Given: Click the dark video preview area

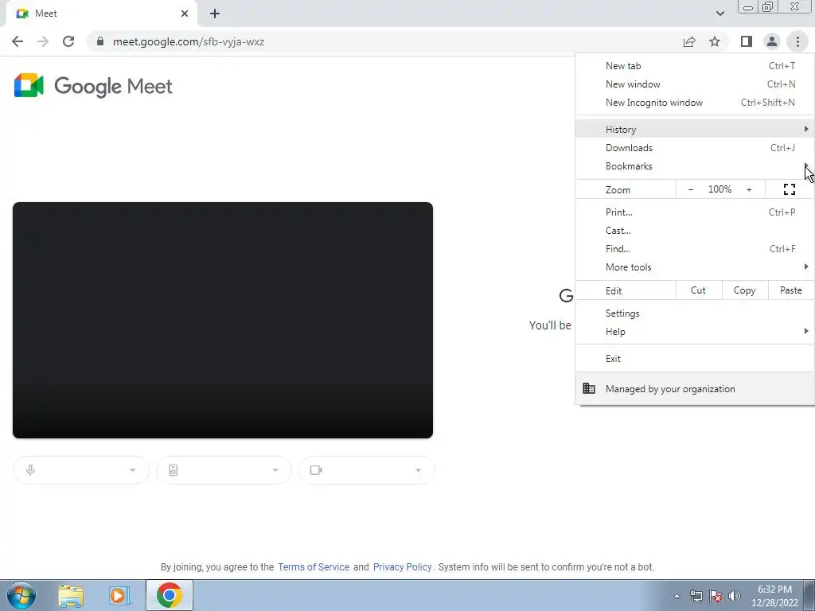Looking at the screenshot, I should (223, 320).
